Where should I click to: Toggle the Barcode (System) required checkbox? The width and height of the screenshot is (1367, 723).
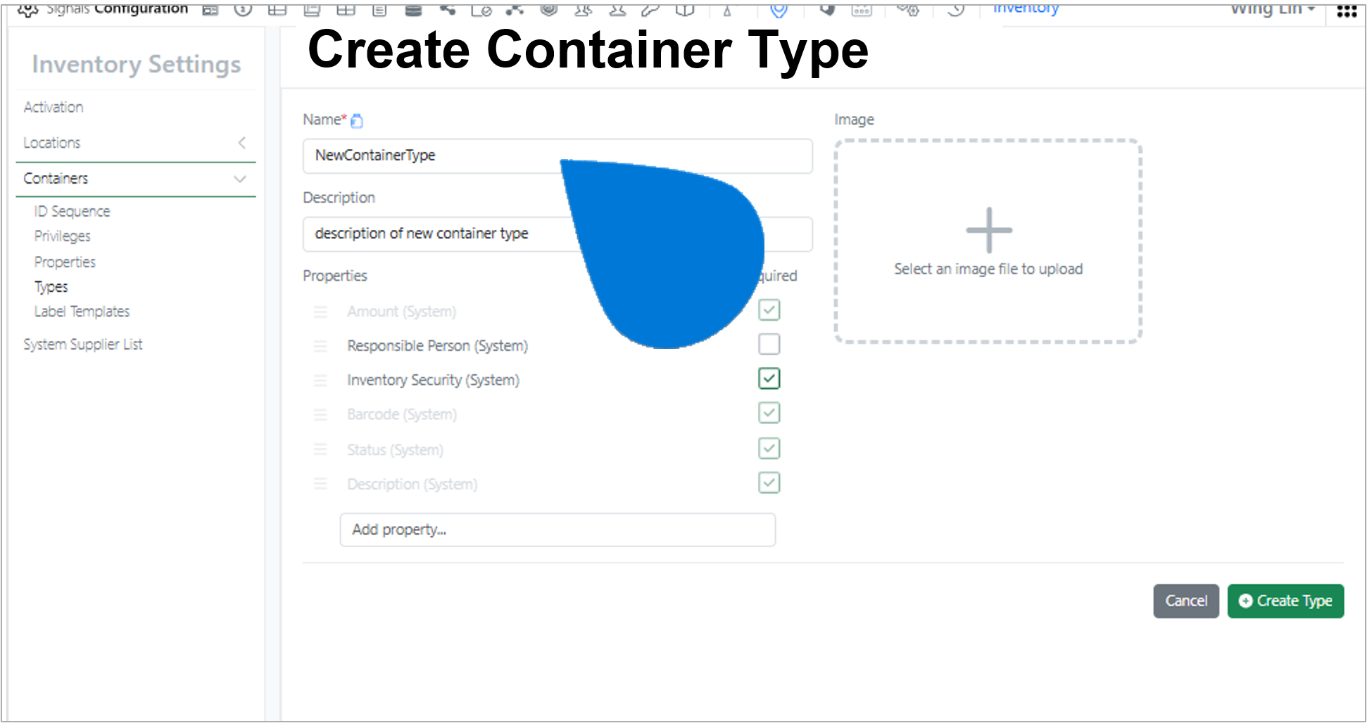[769, 413]
